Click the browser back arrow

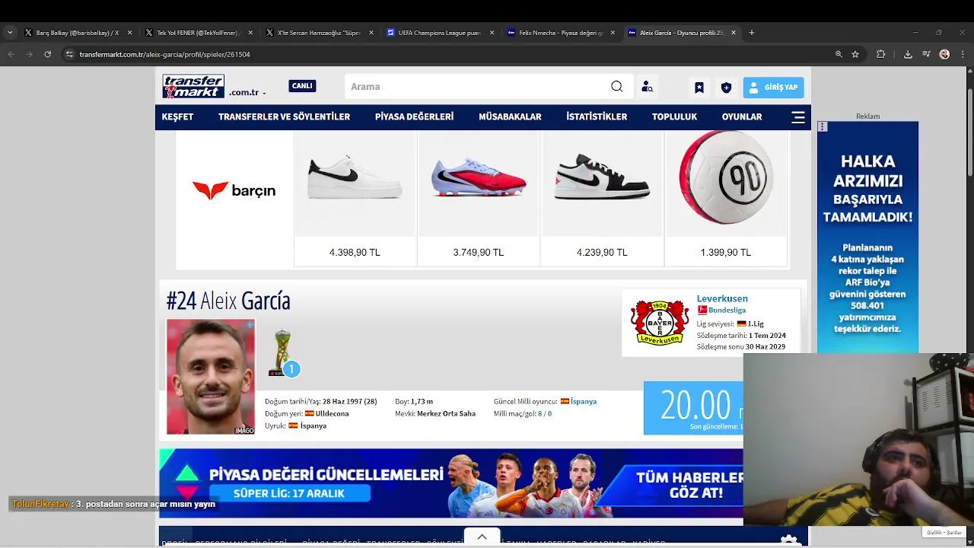coord(11,54)
